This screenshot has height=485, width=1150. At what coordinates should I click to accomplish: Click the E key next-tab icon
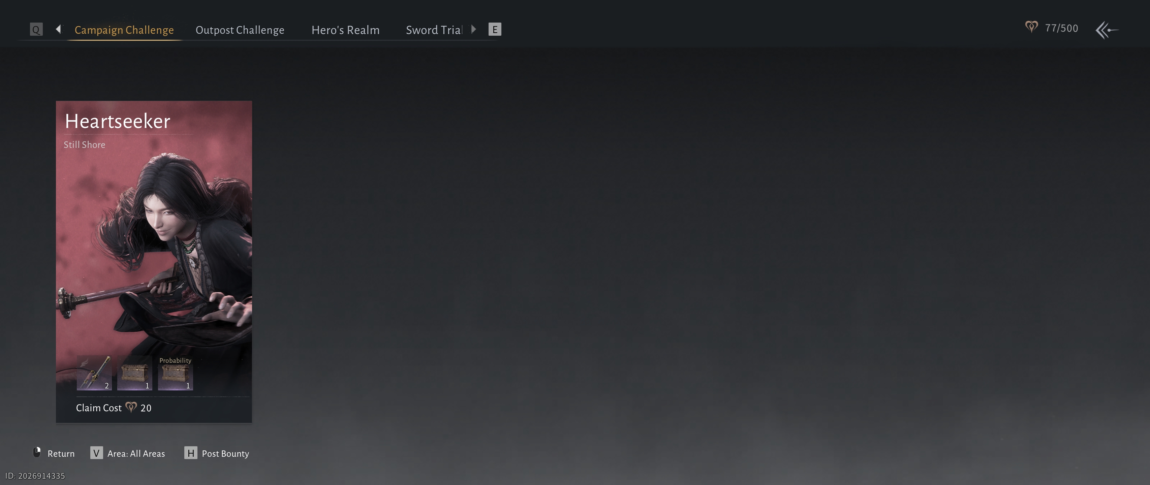494,29
